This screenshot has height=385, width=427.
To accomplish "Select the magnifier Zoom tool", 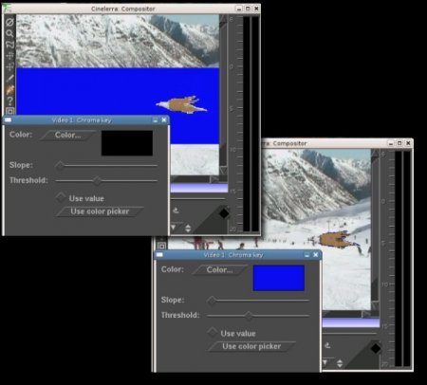I will tap(9, 33).
